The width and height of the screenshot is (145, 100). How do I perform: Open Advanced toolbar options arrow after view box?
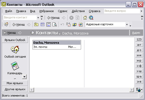pyautogui.click(x=130, y=26)
